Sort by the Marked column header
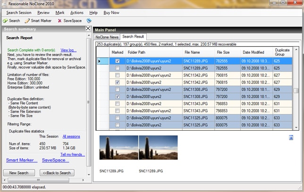304x192 pixels. [117, 52]
